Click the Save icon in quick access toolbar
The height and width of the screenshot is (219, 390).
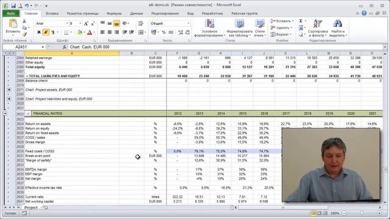[13, 5]
